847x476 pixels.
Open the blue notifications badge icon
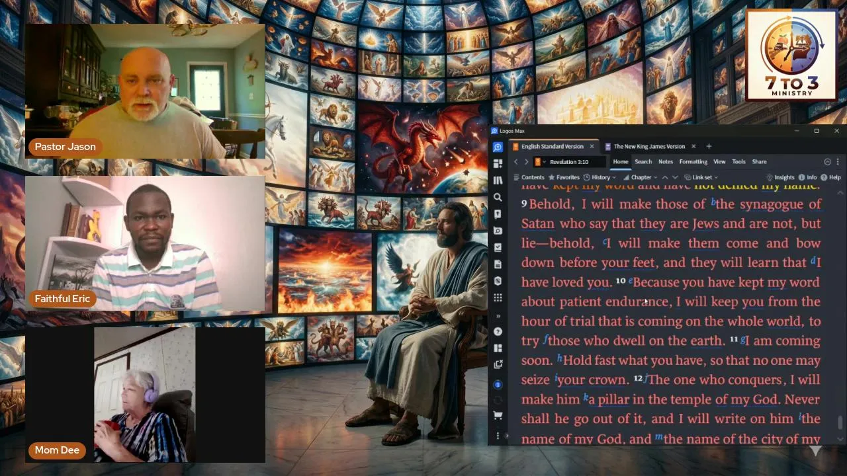coord(498,384)
